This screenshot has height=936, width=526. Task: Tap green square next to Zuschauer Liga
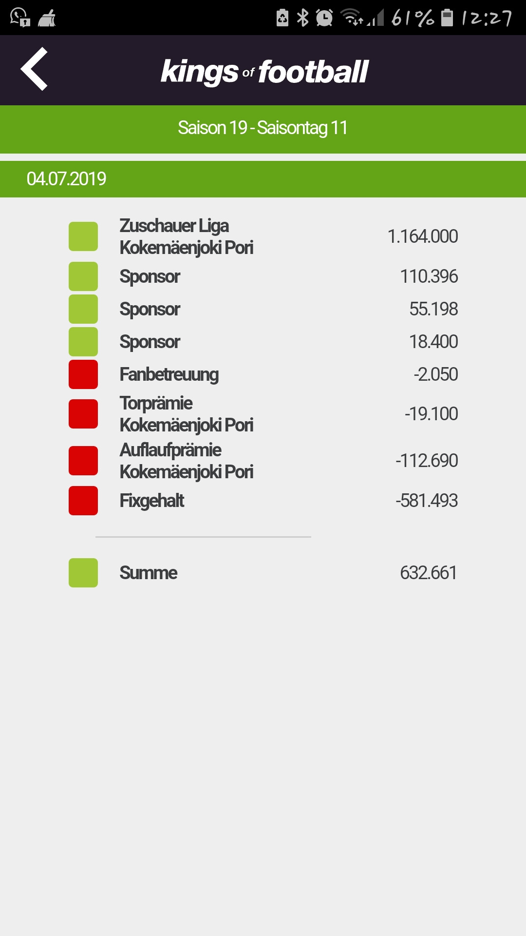tap(83, 236)
